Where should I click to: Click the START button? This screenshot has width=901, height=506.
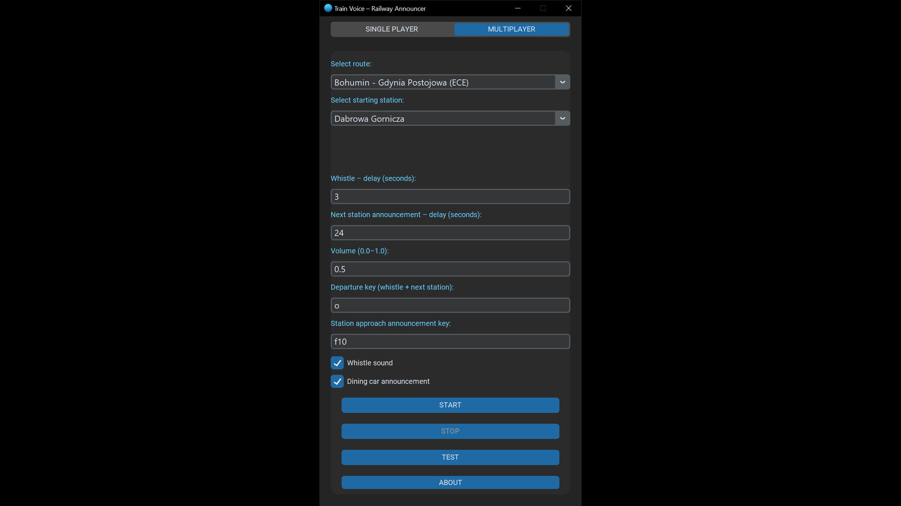(x=450, y=405)
